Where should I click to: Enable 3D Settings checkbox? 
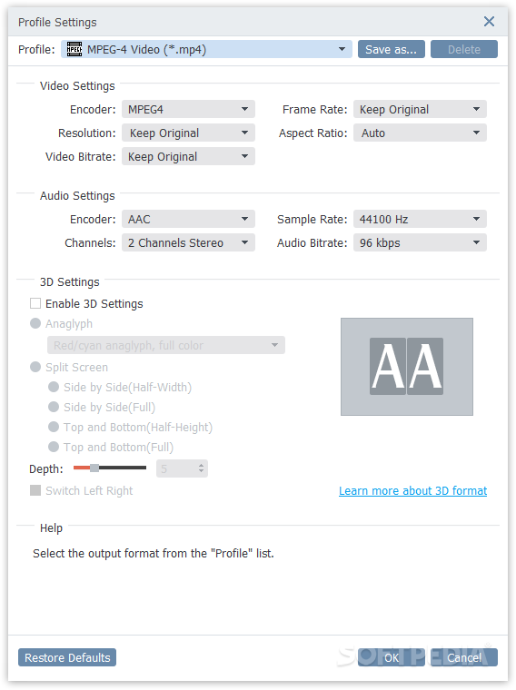click(35, 303)
